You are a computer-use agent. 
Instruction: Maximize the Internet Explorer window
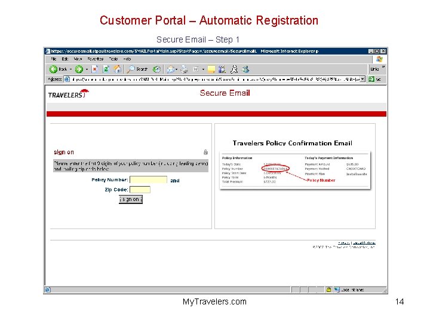tap(377, 51)
